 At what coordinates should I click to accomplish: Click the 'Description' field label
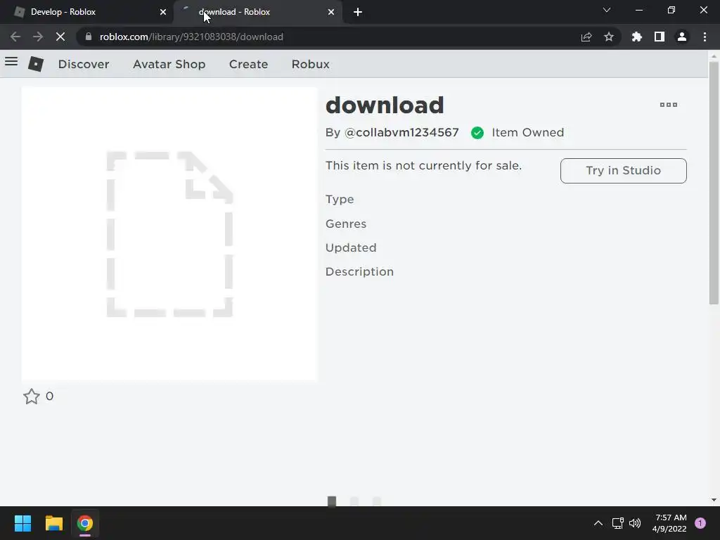pyautogui.click(x=359, y=272)
